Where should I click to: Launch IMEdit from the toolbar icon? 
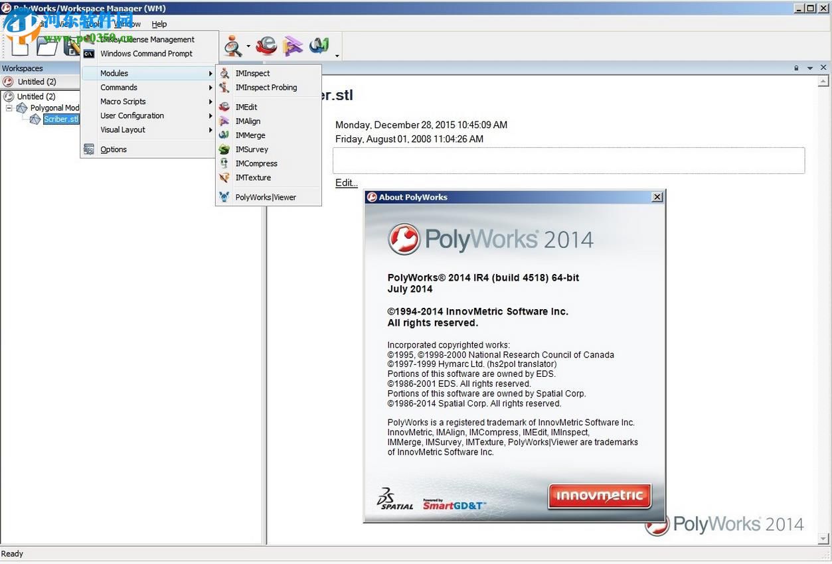pyautogui.click(x=266, y=46)
